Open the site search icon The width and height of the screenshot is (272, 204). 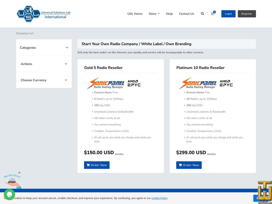click(x=202, y=14)
